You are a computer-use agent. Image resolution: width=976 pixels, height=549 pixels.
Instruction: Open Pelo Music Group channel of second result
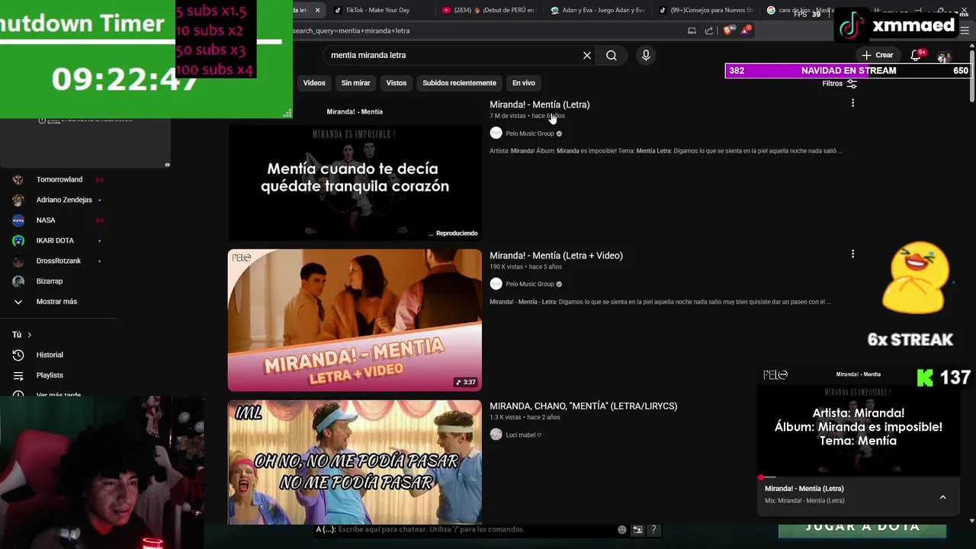[x=530, y=284]
